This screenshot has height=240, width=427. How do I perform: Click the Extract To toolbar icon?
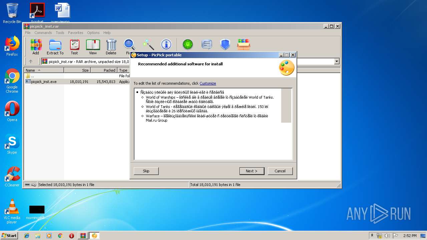(x=55, y=47)
